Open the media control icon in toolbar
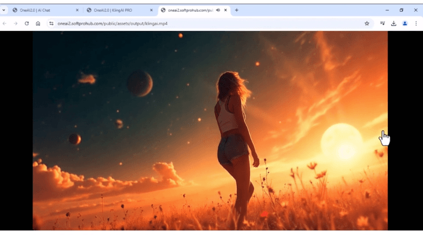The height and width of the screenshot is (236, 423). [382, 23]
